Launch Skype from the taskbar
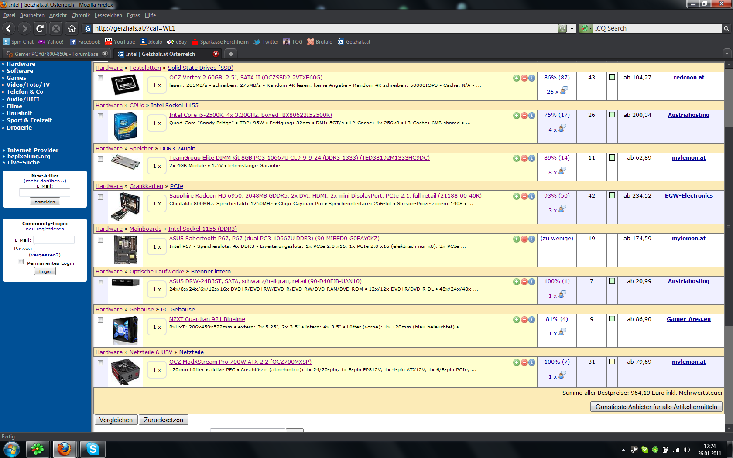 (x=93, y=449)
